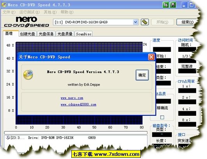Image resolution: width=207 pixels, height=159 pixels.
Task: Click the black field under 类型 disc type
Action: [162, 134]
